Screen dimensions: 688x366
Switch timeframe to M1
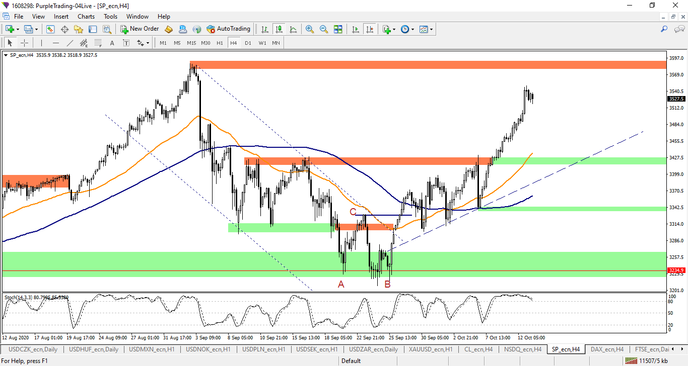pyautogui.click(x=163, y=43)
